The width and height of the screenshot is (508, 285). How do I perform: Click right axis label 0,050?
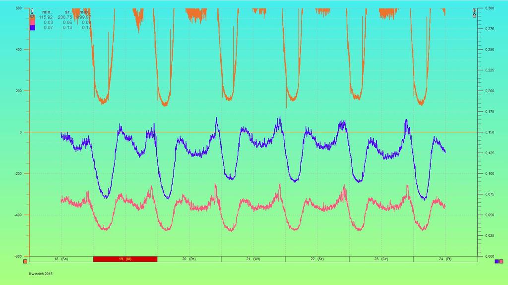[490, 215]
